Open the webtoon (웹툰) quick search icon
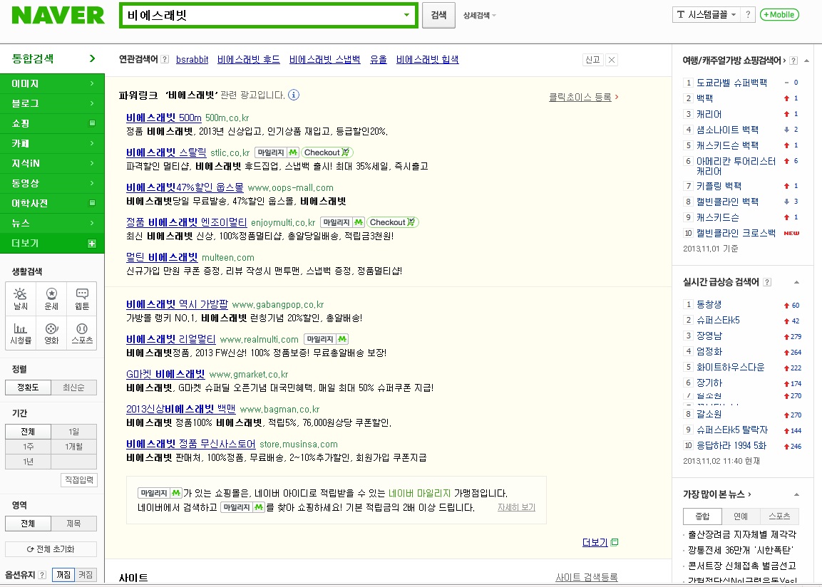Screen dimensions: 822x587 [x=82, y=299]
